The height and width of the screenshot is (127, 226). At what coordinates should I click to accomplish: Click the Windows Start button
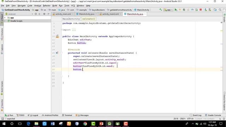pyautogui.click(x=4, y=124)
